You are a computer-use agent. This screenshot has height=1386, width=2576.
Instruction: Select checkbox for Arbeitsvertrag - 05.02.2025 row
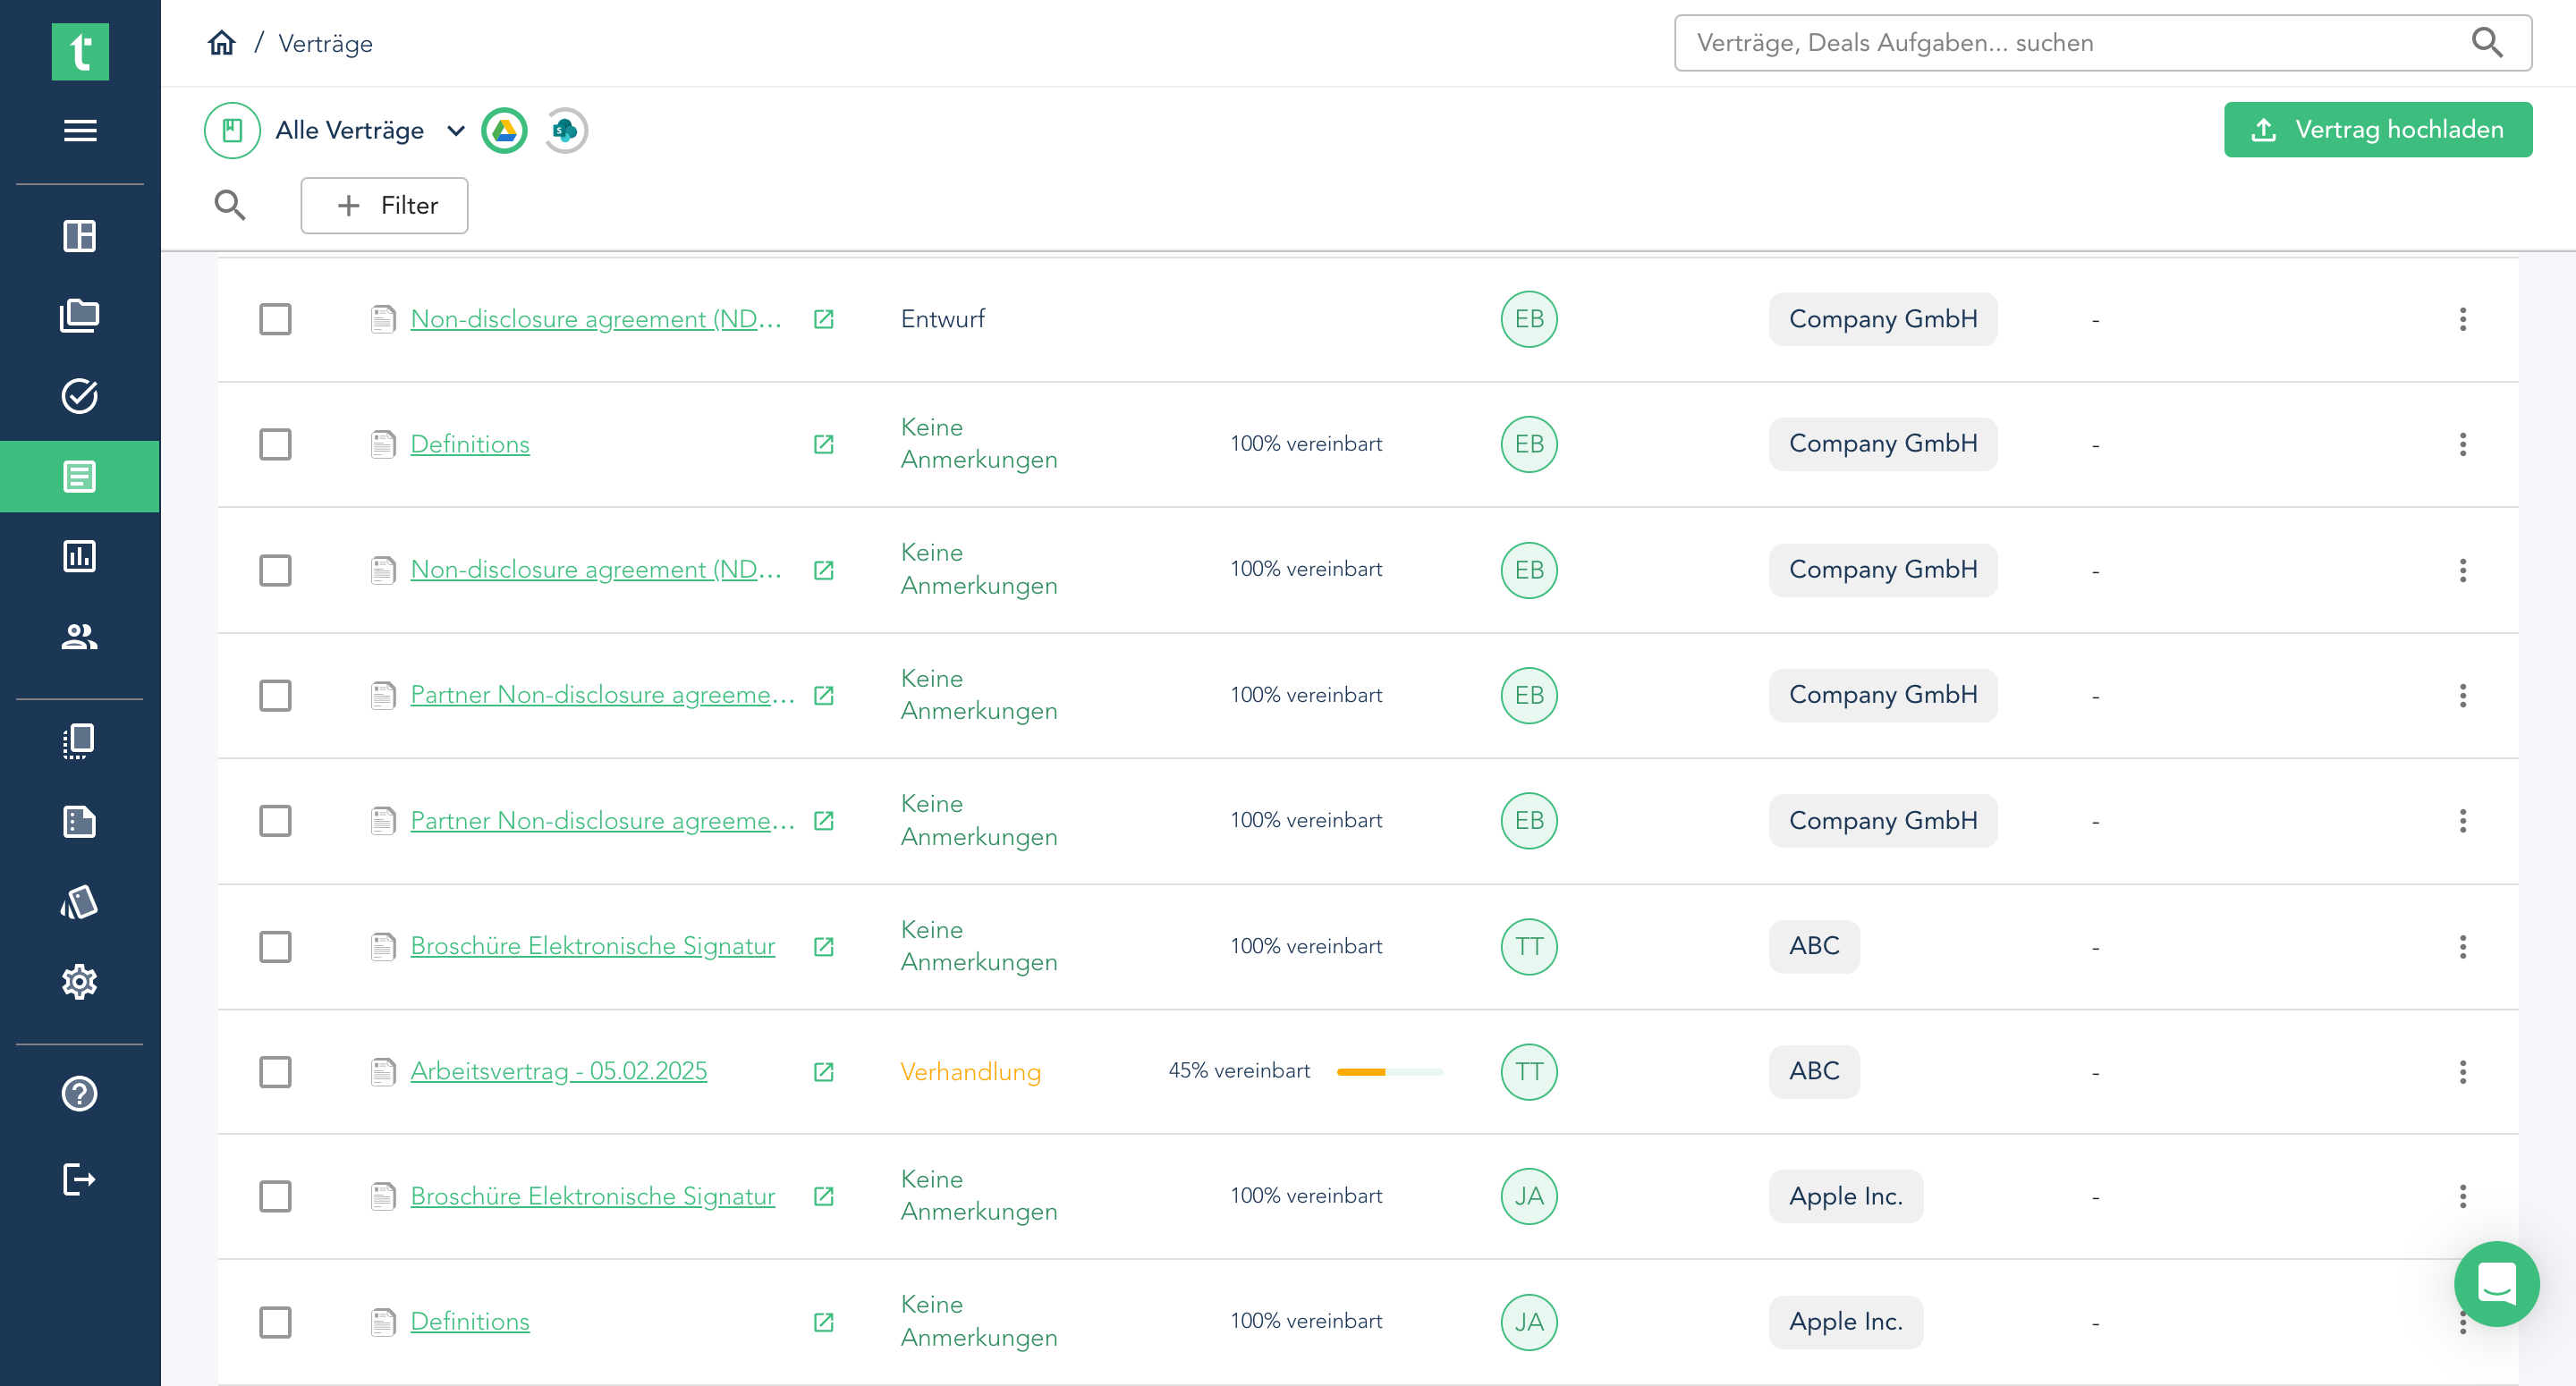[x=275, y=1072]
